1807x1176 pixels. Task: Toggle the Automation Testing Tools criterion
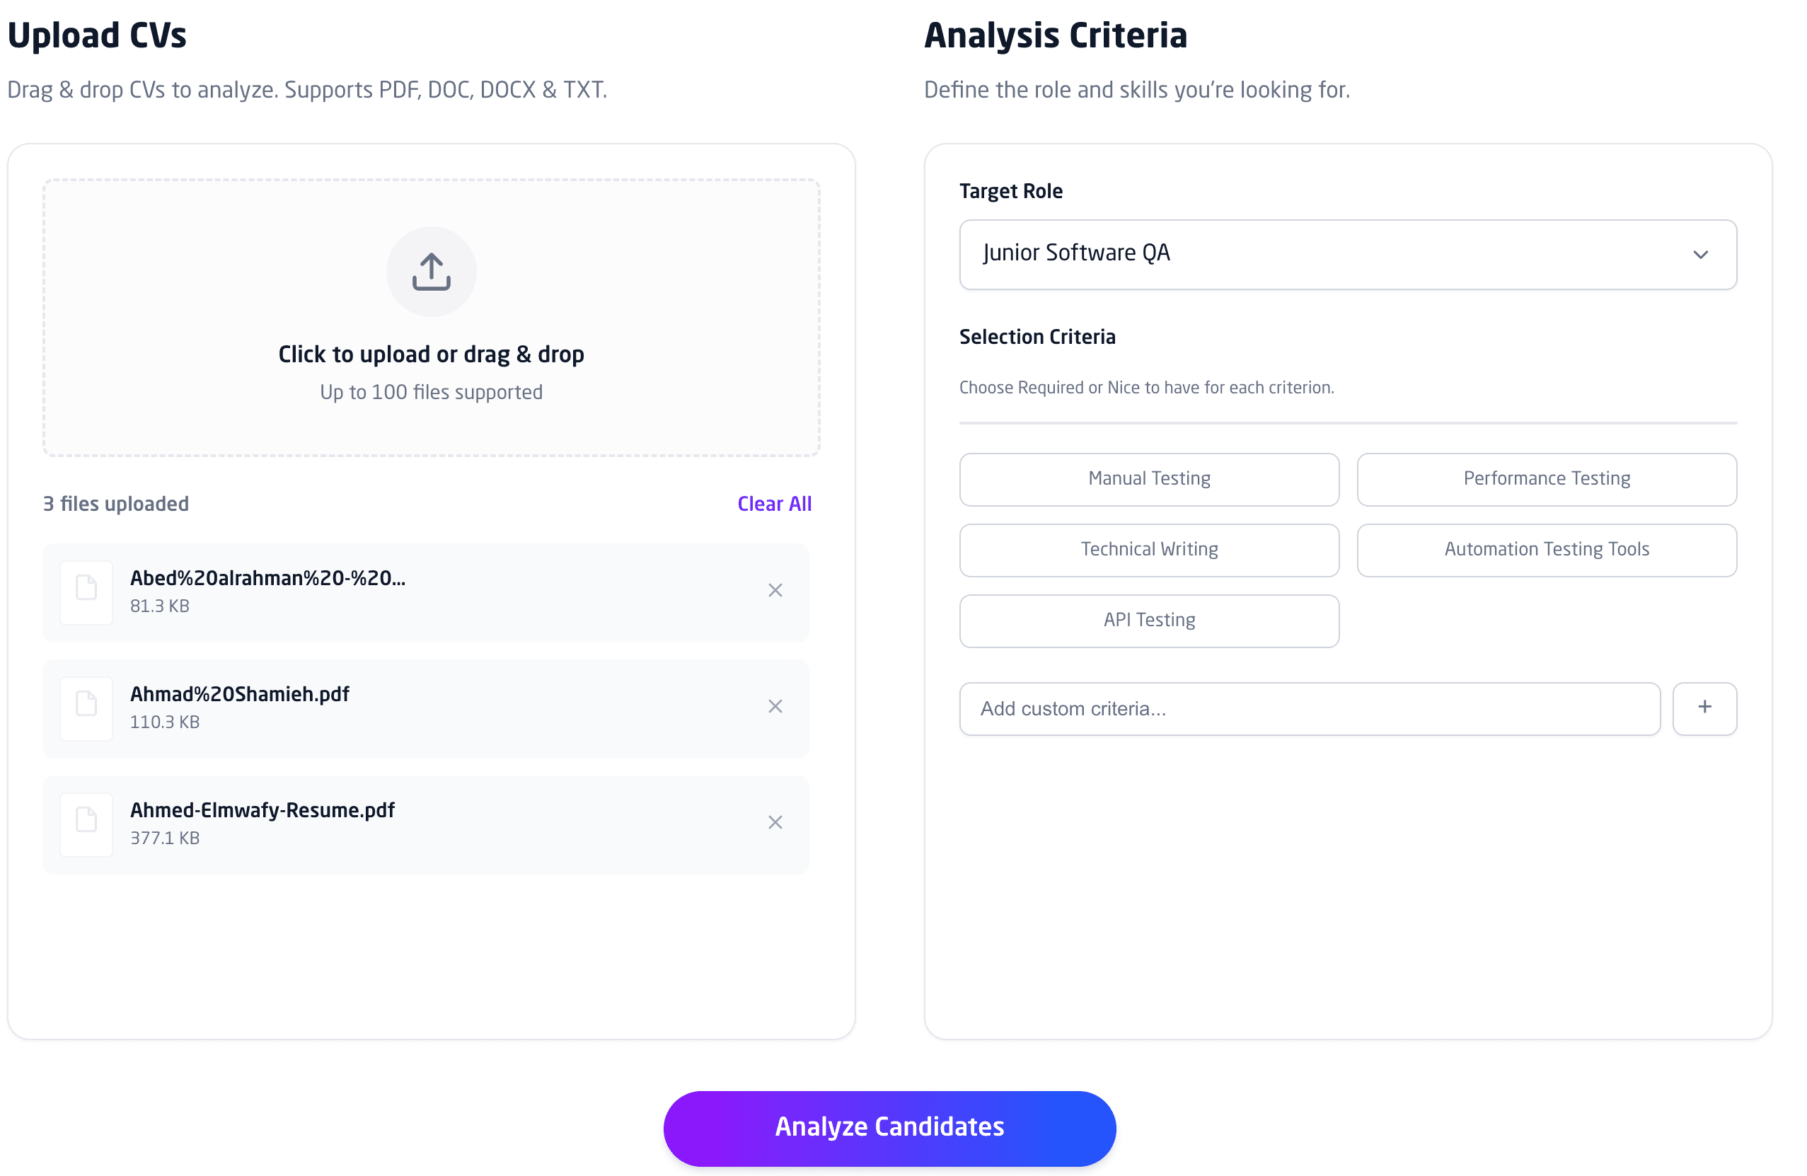tap(1547, 550)
